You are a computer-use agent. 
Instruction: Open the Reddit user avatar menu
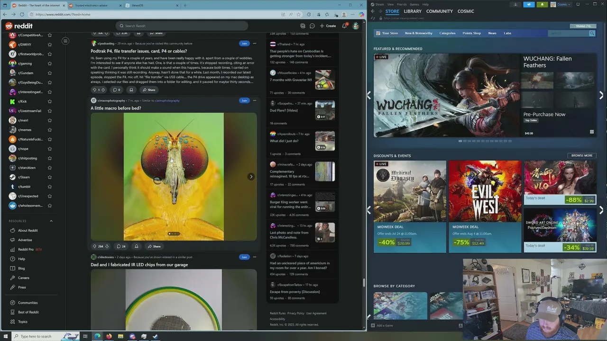[356, 26]
